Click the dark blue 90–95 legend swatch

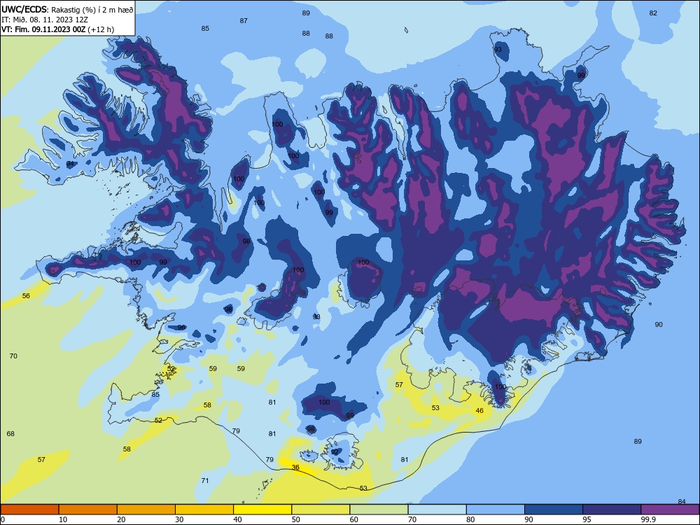click(x=554, y=510)
